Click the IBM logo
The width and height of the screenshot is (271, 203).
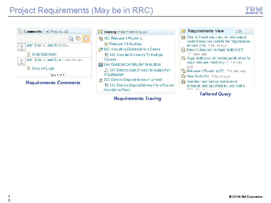click(254, 10)
